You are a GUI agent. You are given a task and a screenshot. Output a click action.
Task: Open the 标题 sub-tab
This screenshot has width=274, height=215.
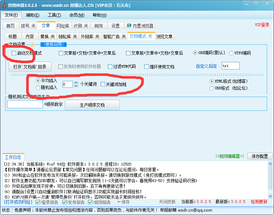point(13,36)
